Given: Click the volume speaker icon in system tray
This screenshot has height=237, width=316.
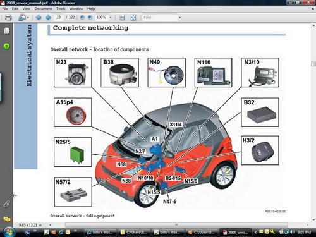Looking at the screenshot, I should 293,232.
